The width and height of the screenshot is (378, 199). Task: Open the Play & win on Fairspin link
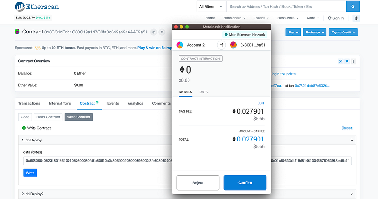point(155,48)
